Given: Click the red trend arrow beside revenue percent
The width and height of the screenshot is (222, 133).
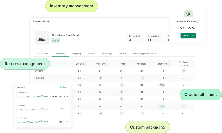Looking at the screenshot, I should [67, 97].
